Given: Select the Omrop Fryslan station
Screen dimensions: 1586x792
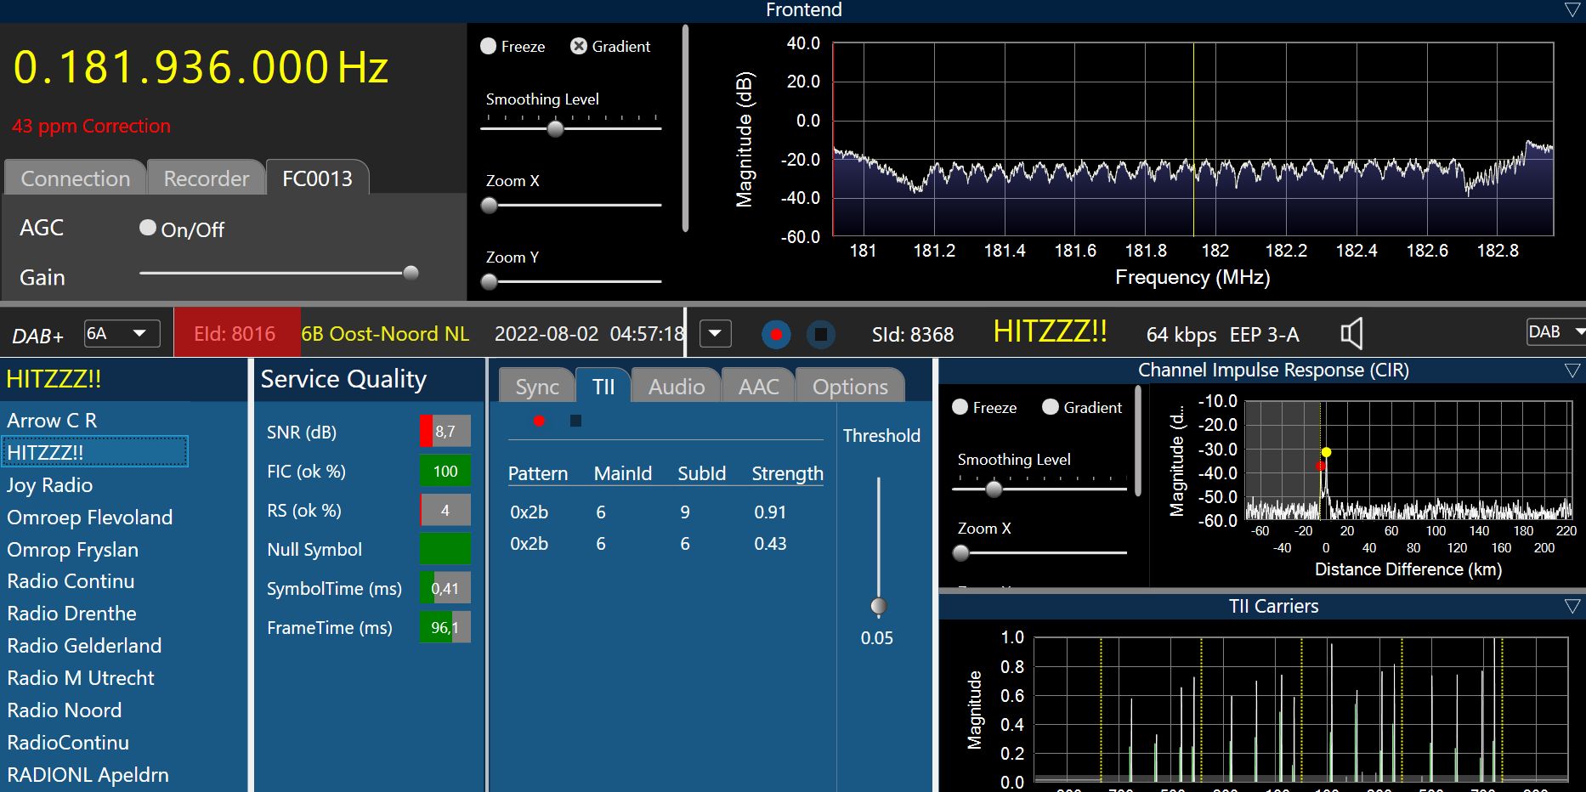Looking at the screenshot, I should (72, 550).
